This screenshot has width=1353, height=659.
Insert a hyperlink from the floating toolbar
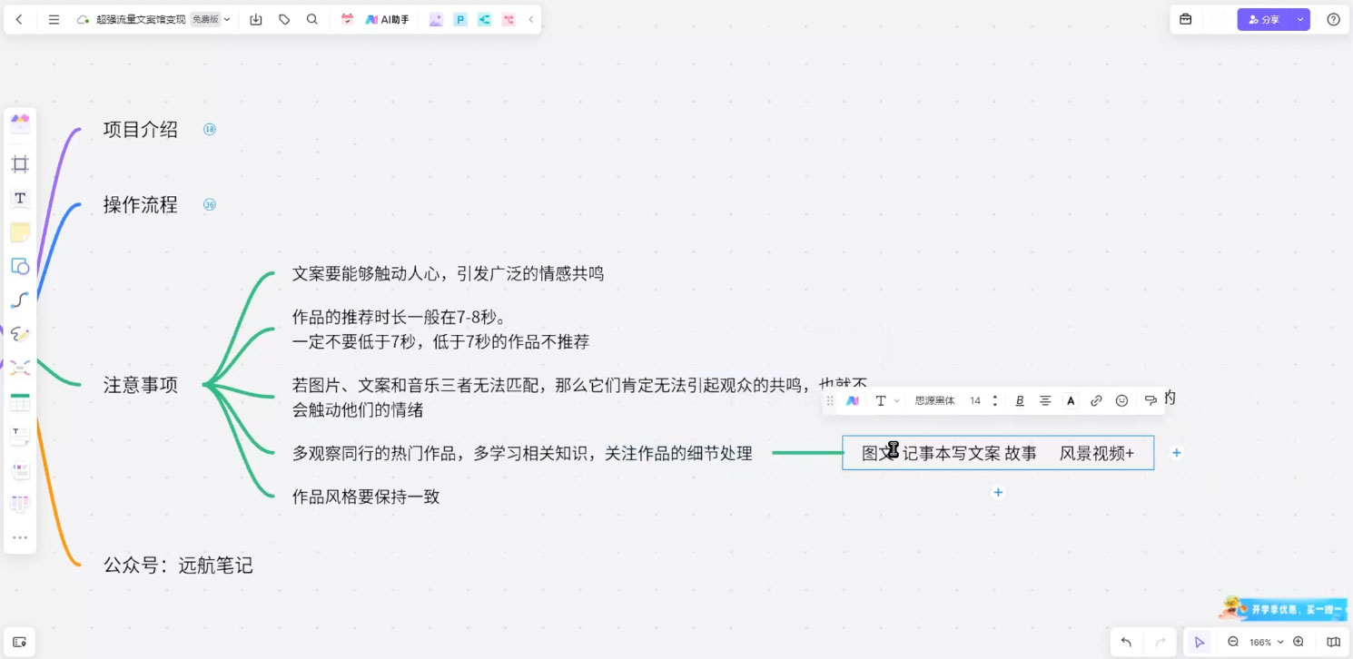[1096, 399]
